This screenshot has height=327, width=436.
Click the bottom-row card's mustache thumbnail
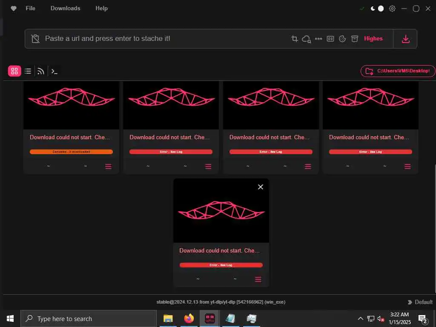[221, 210]
